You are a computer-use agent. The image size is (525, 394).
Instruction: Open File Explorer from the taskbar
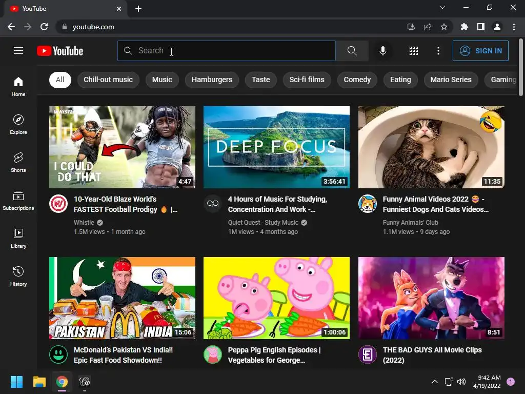point(39,382)
